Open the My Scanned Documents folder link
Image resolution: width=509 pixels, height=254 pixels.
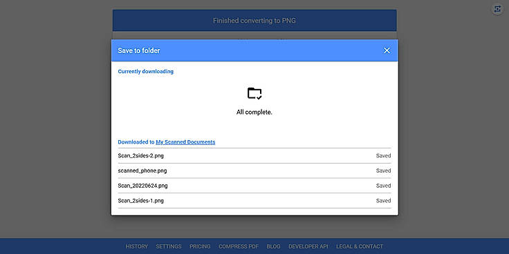click(185, 142)
